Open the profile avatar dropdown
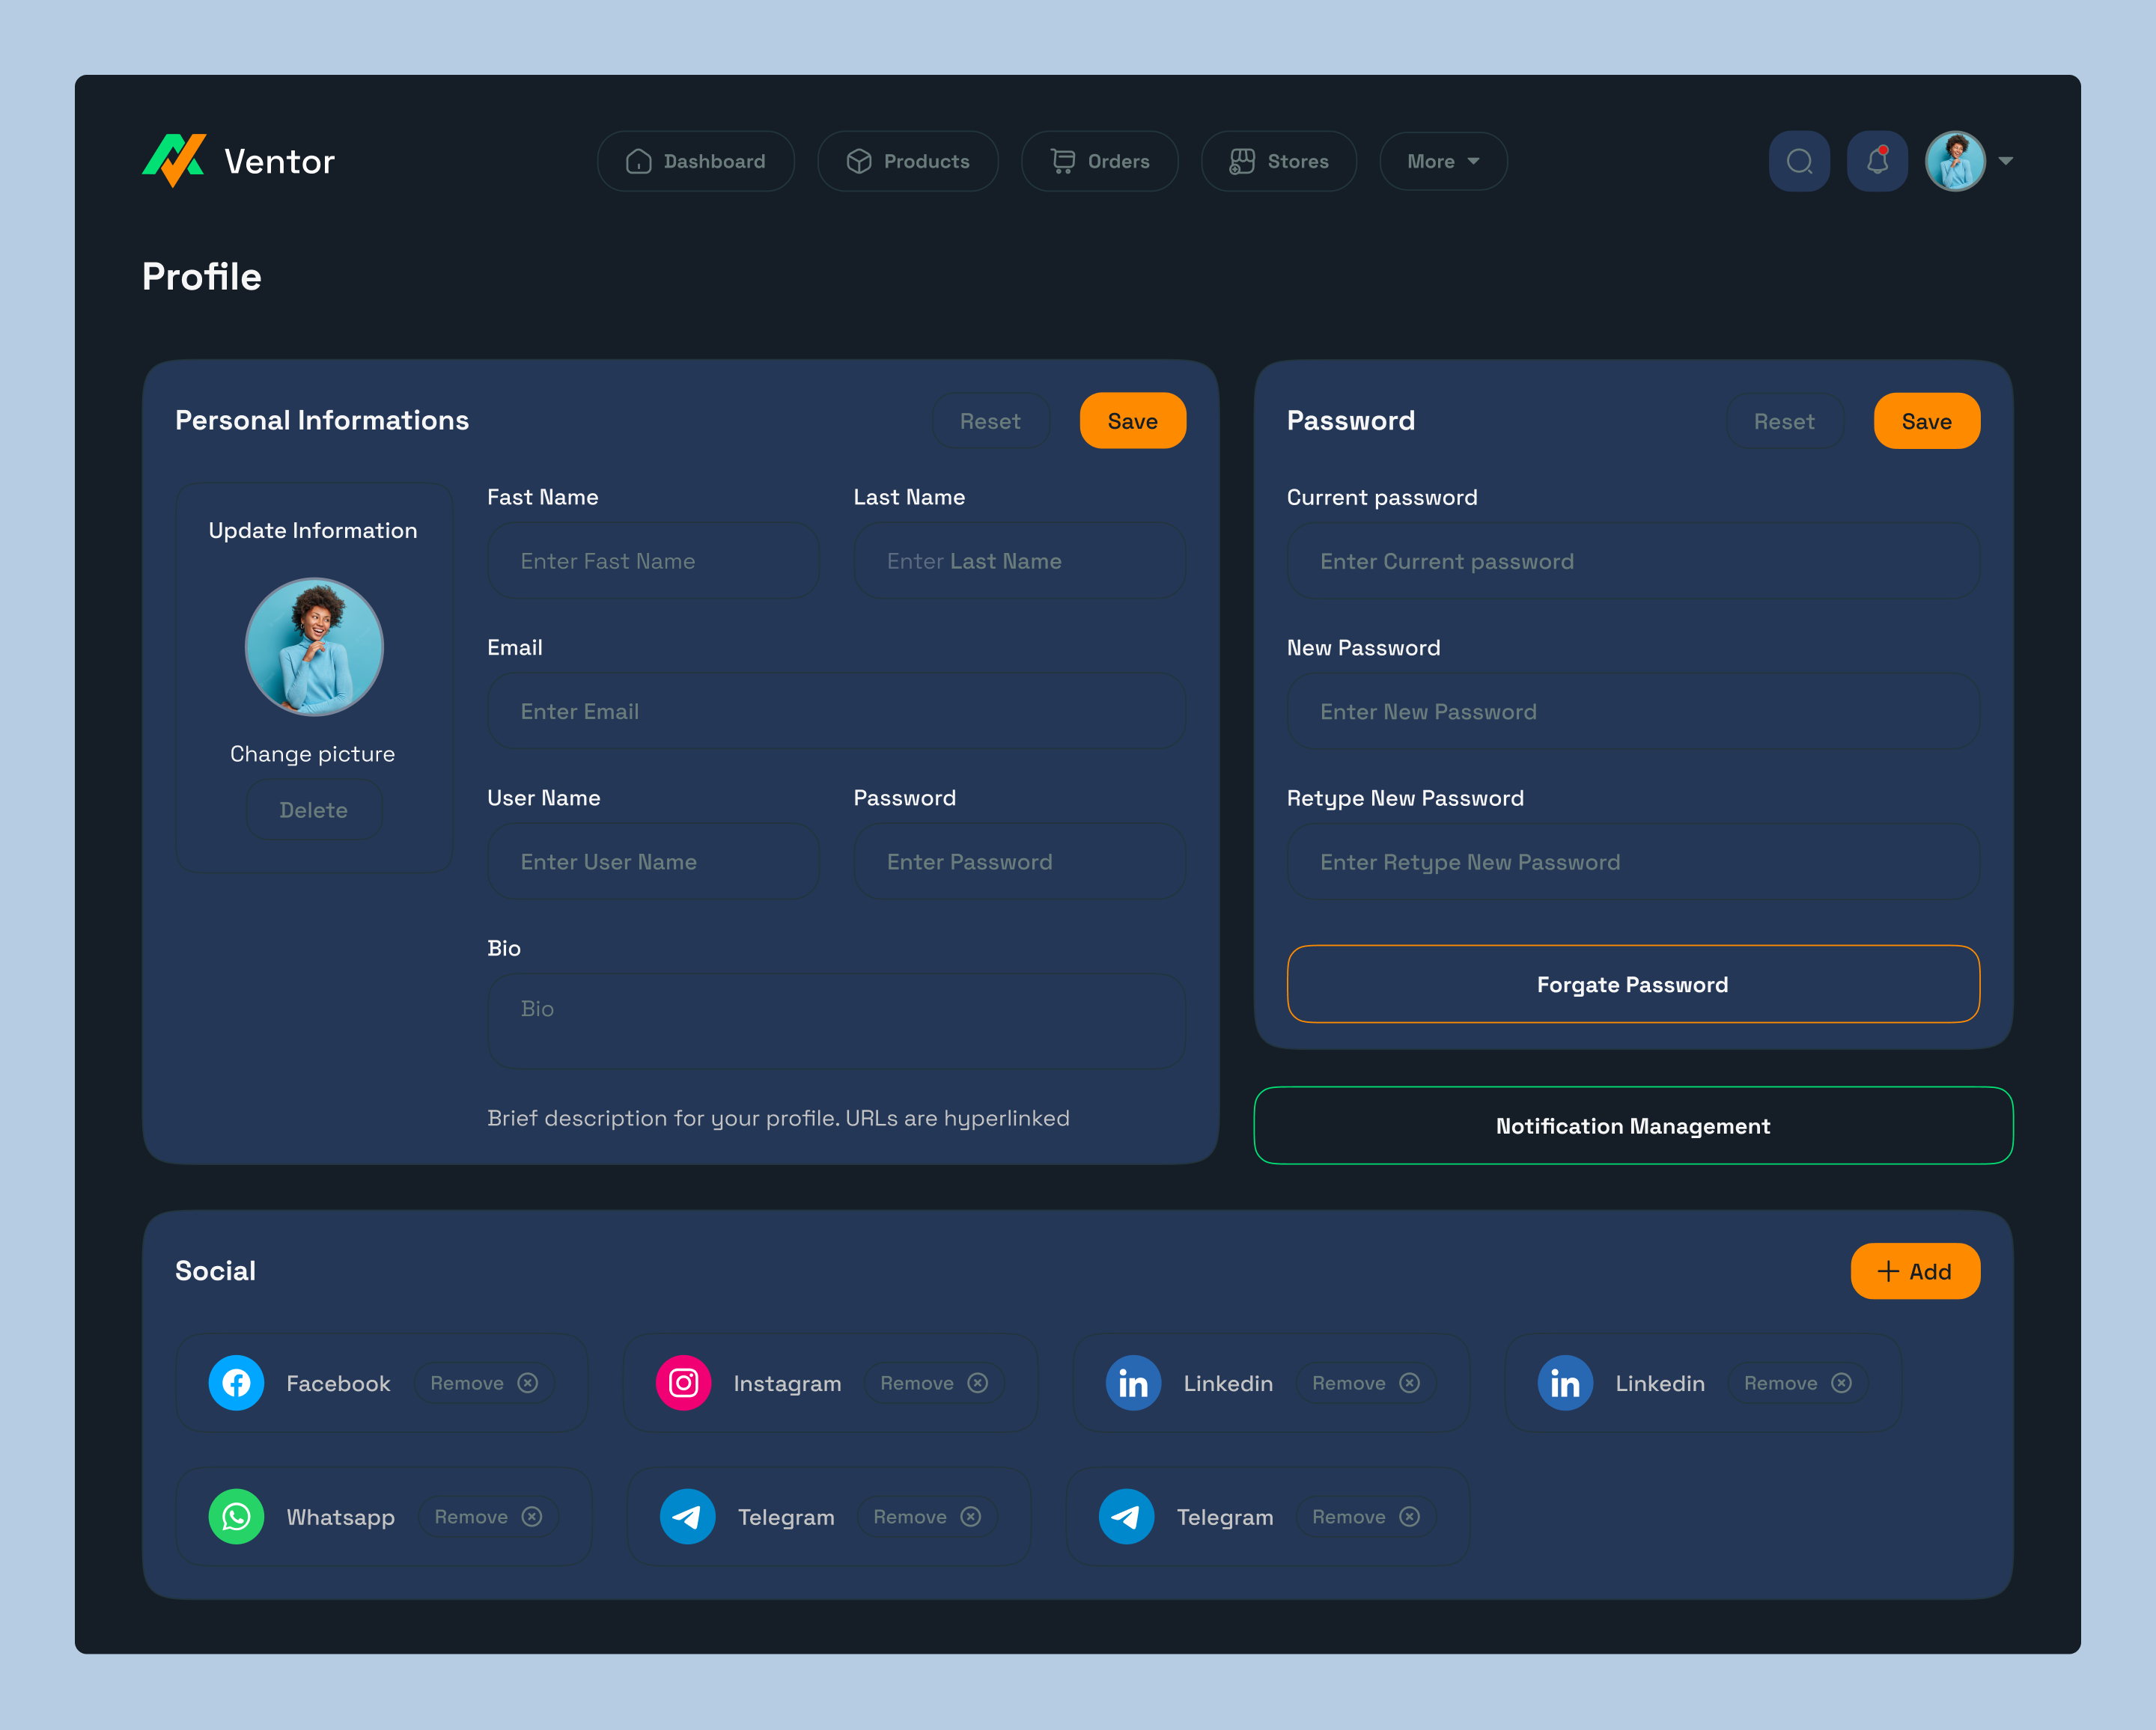 coord(1956,160)
